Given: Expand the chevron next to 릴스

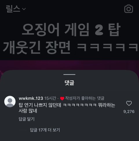Looking at the screenshot, I should click(24, 9).
